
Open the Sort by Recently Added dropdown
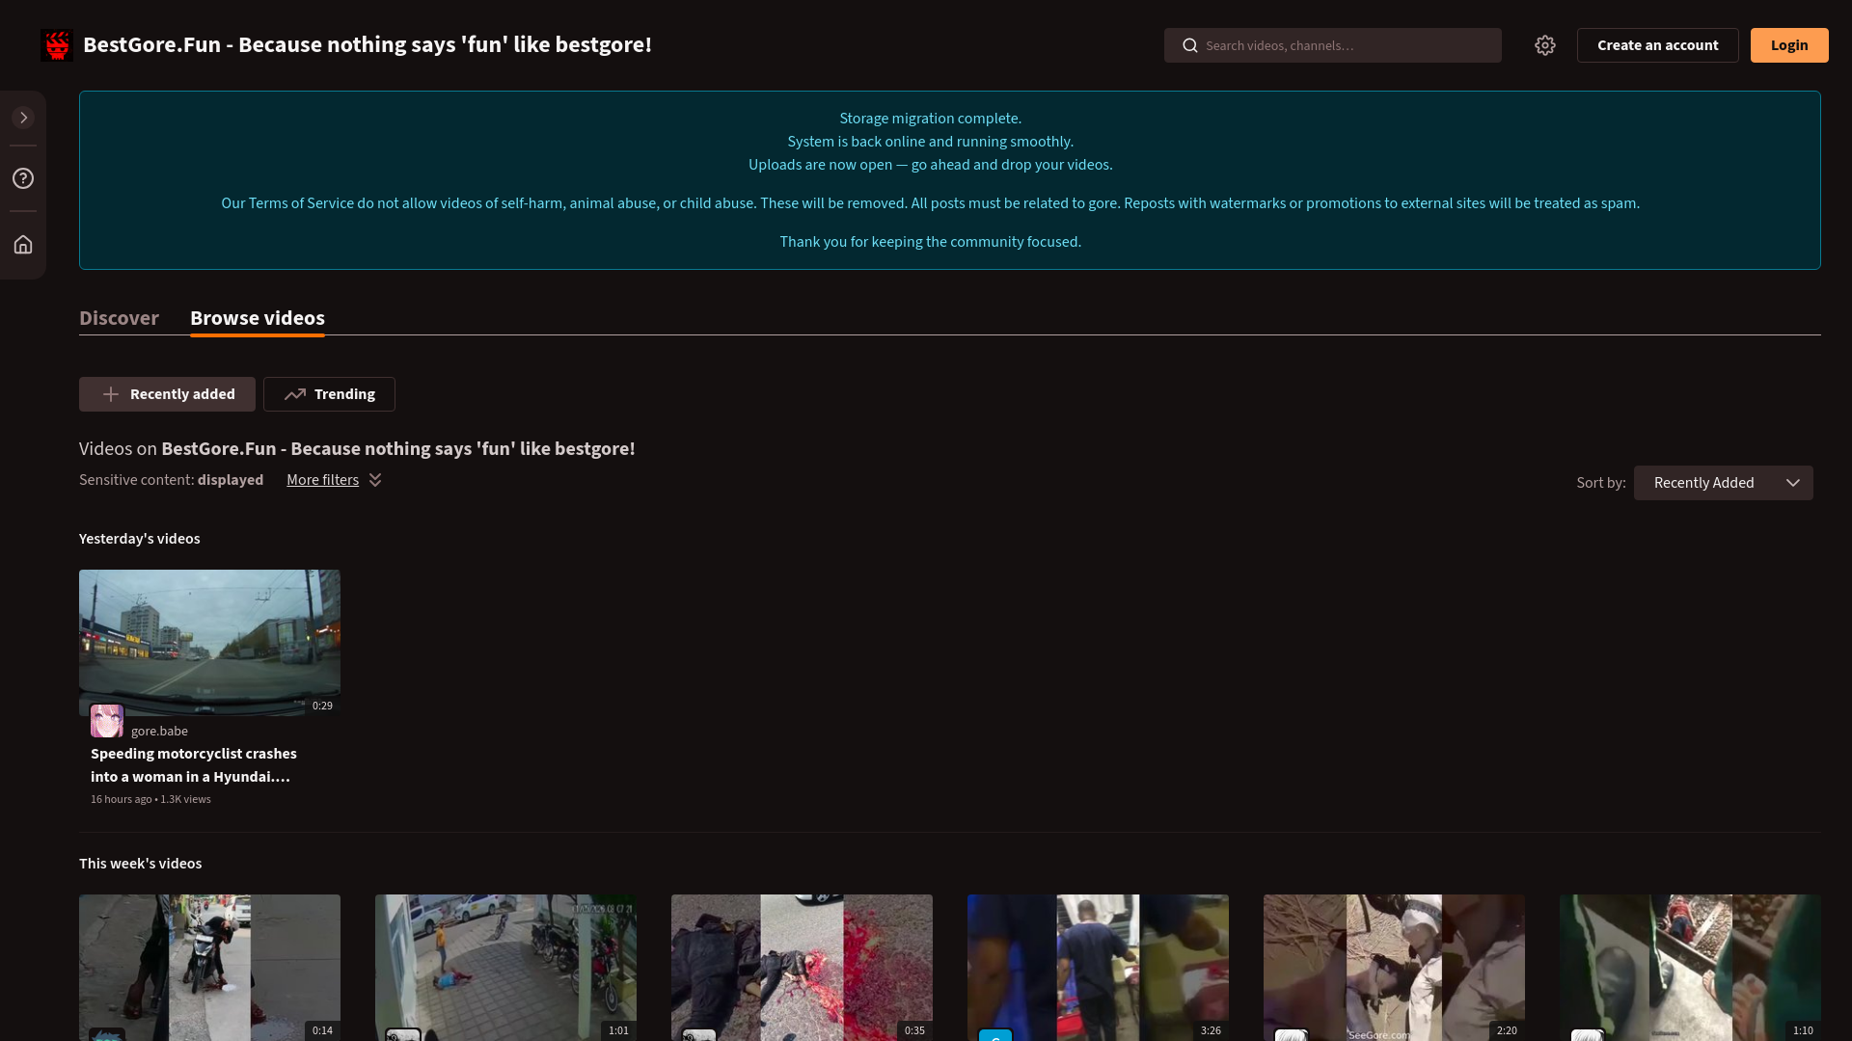pos(1724,483)
